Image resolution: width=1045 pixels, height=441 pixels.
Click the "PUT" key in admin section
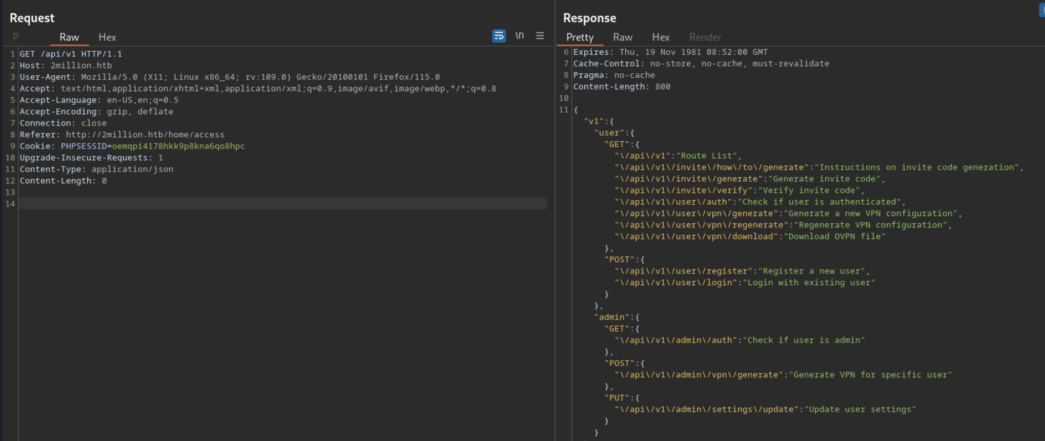[617, 398]
